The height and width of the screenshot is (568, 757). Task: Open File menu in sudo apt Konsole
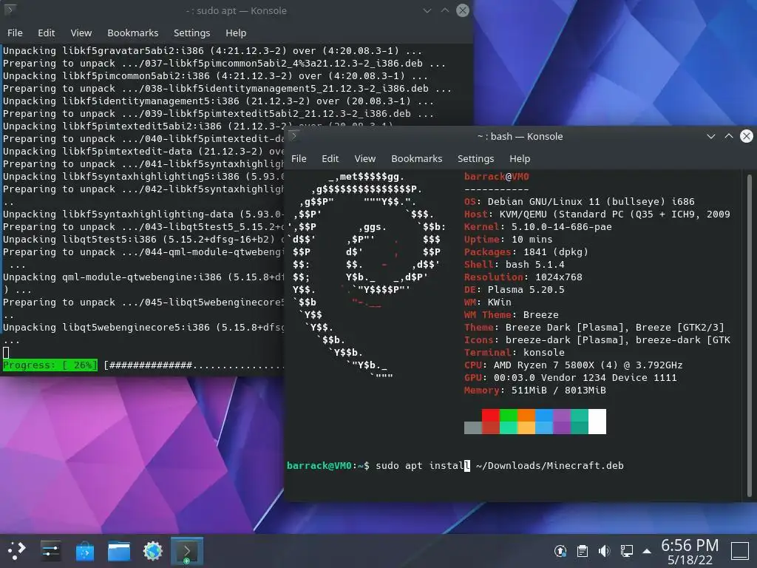coord(15,33)
